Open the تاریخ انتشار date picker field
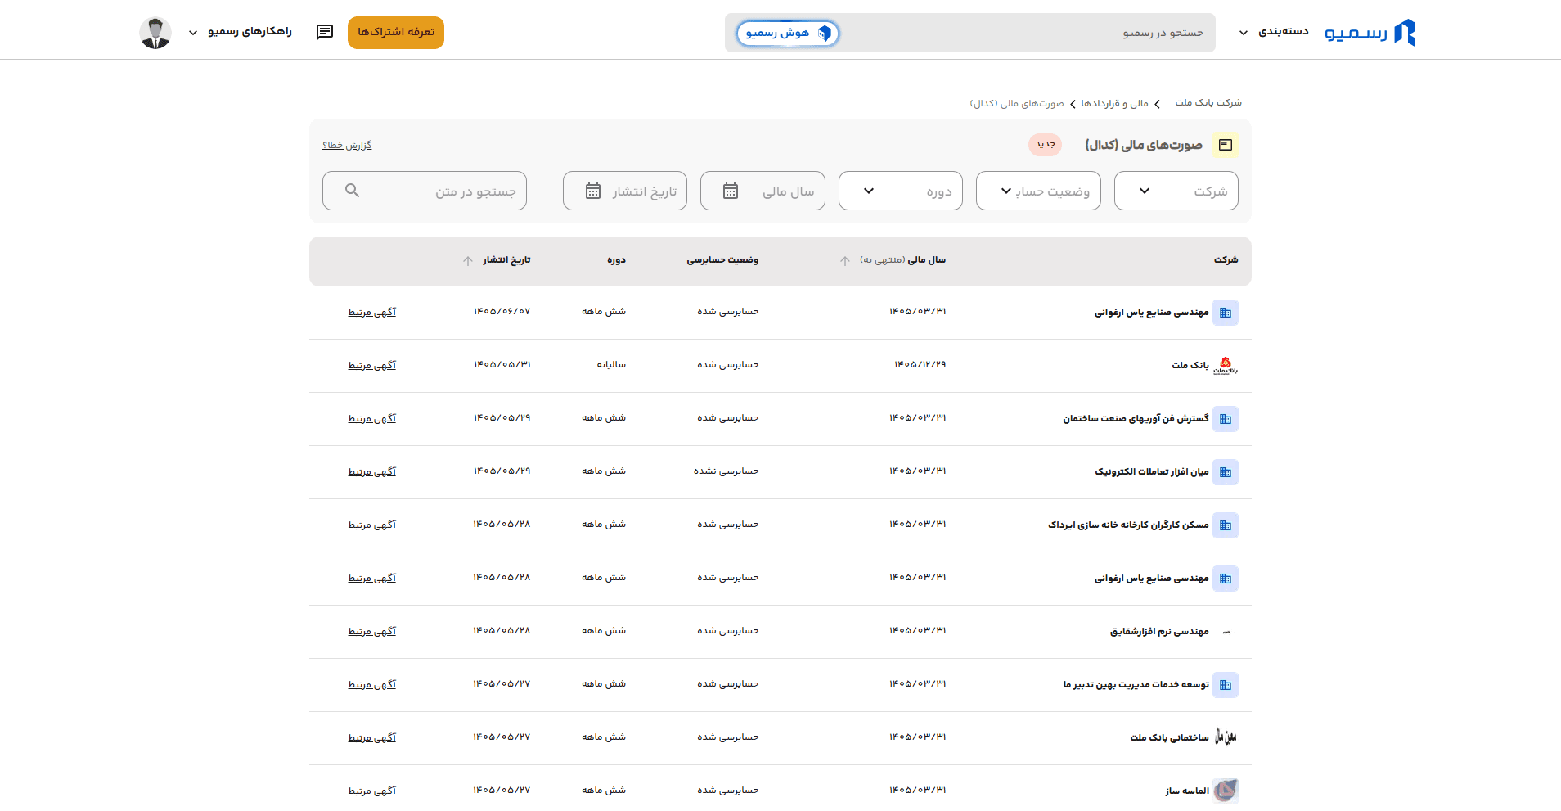 [x=625, y=191]
